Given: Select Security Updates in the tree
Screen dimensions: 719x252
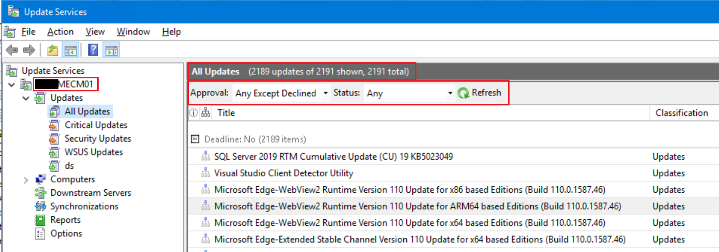Looking at the screenshot, I should pos(98,139).
